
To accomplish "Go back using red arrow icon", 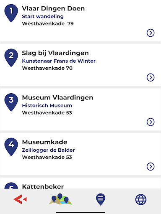I will [x=20, y=199].
